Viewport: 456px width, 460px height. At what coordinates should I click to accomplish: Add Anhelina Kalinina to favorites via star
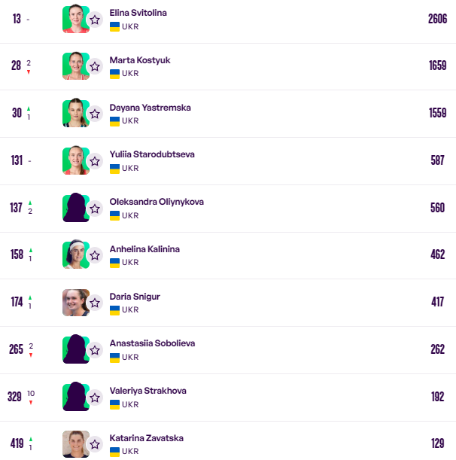coord(95,255)
